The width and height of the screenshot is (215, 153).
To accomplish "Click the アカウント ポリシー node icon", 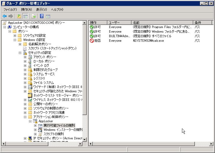I will click(x=30, y=57).
